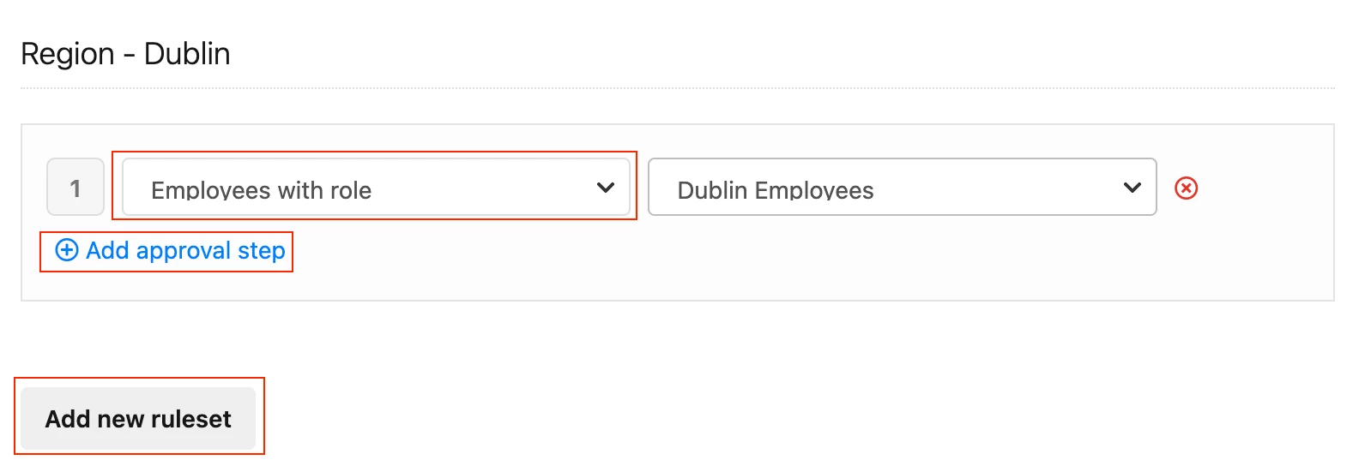Expand the role selection combo box
1371x466 pixels.
coord(902,187)
